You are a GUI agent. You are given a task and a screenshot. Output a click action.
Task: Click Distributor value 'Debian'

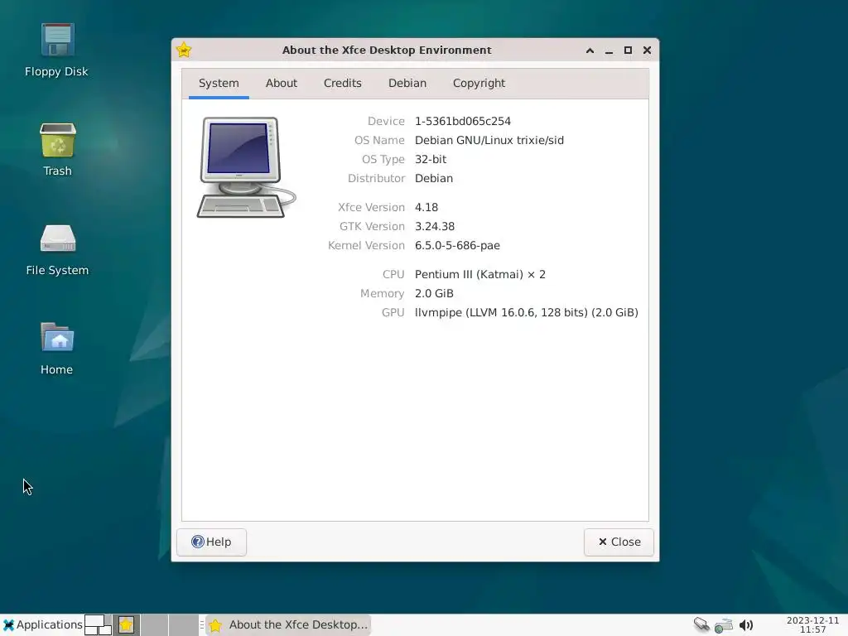434,178
